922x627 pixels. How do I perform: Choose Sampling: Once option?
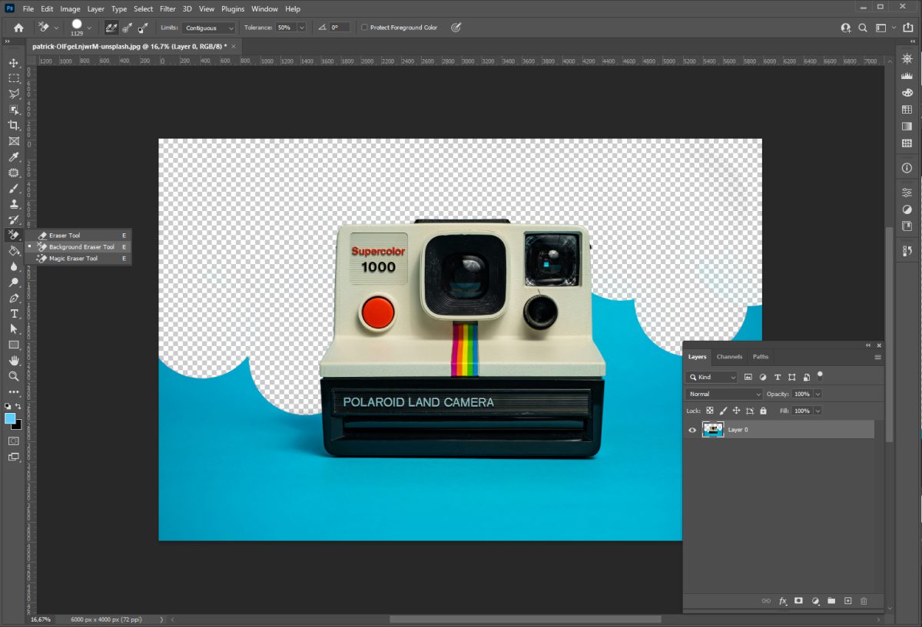(x=127, y=28)
